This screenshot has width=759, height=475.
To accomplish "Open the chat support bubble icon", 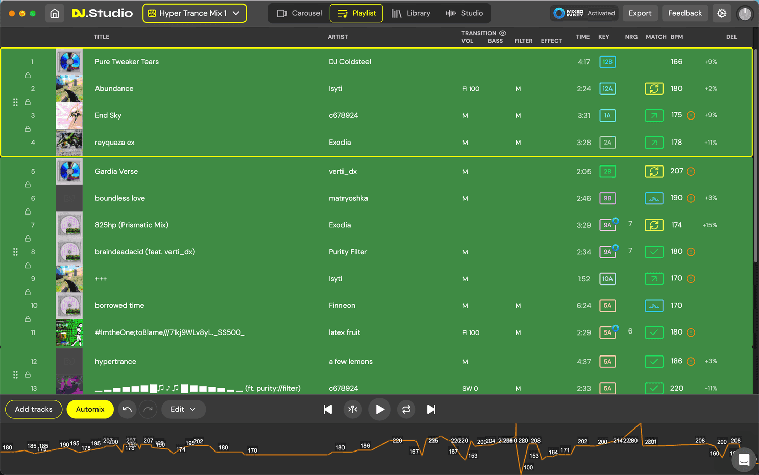I will pyautogui.click(x=744, y=460).
